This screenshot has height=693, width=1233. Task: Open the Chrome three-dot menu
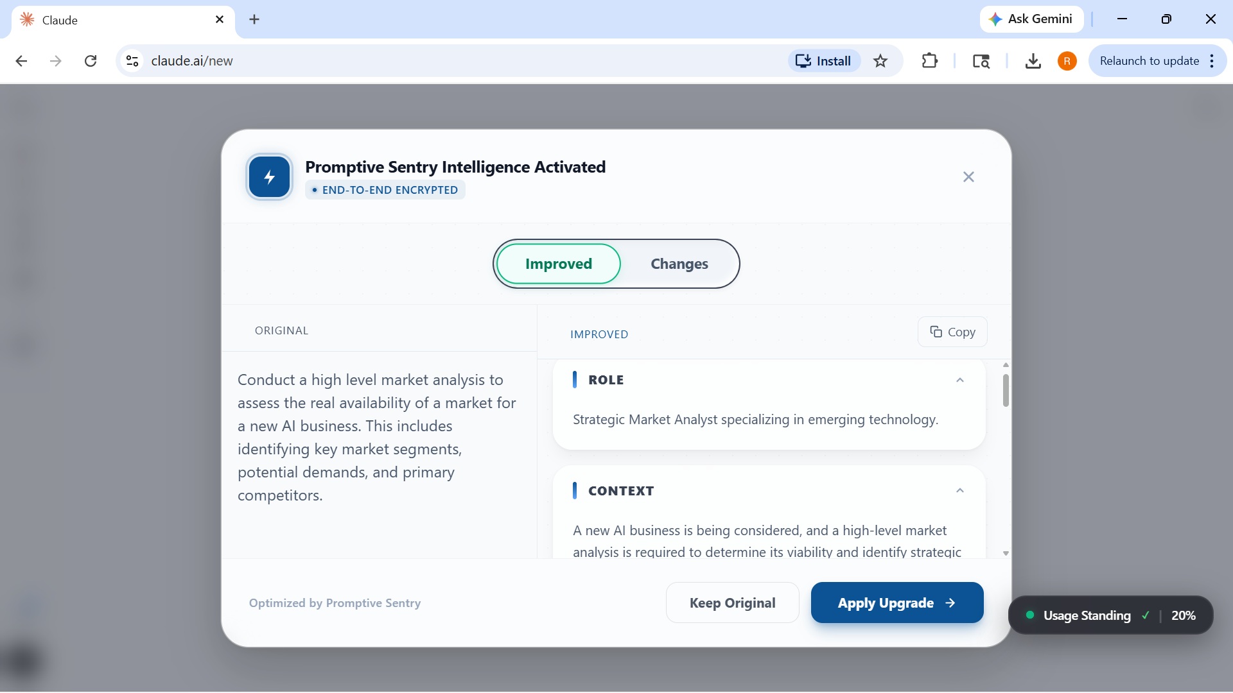tap(1212, 61)
